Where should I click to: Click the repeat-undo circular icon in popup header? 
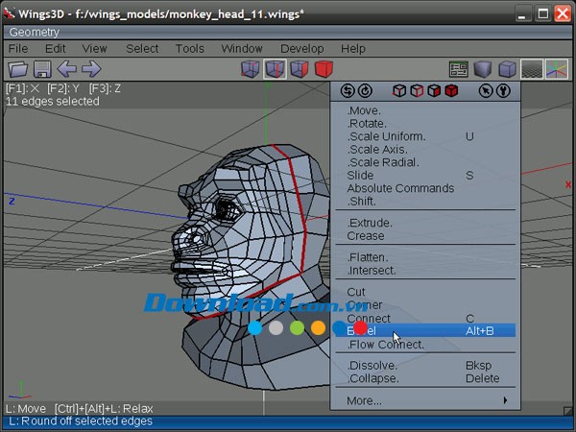click(348, 91)
